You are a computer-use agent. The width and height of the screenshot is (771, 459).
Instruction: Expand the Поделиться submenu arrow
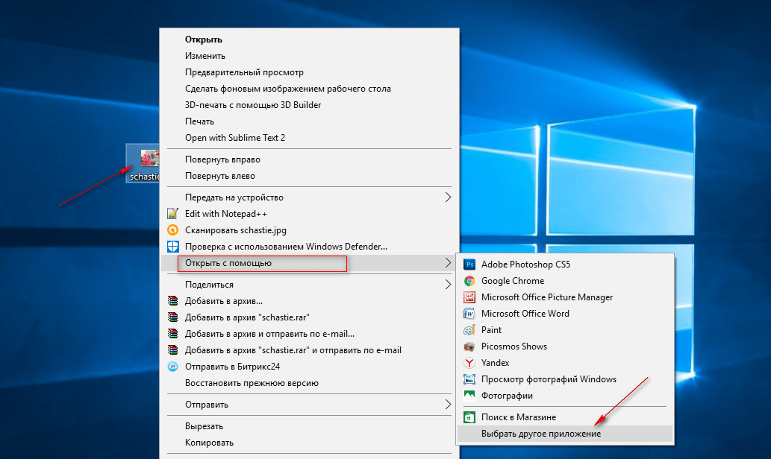[x=448, y=285]
